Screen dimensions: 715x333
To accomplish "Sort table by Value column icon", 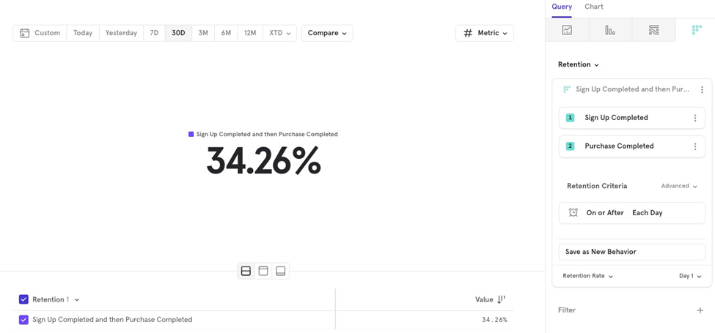I will (502, 299).
